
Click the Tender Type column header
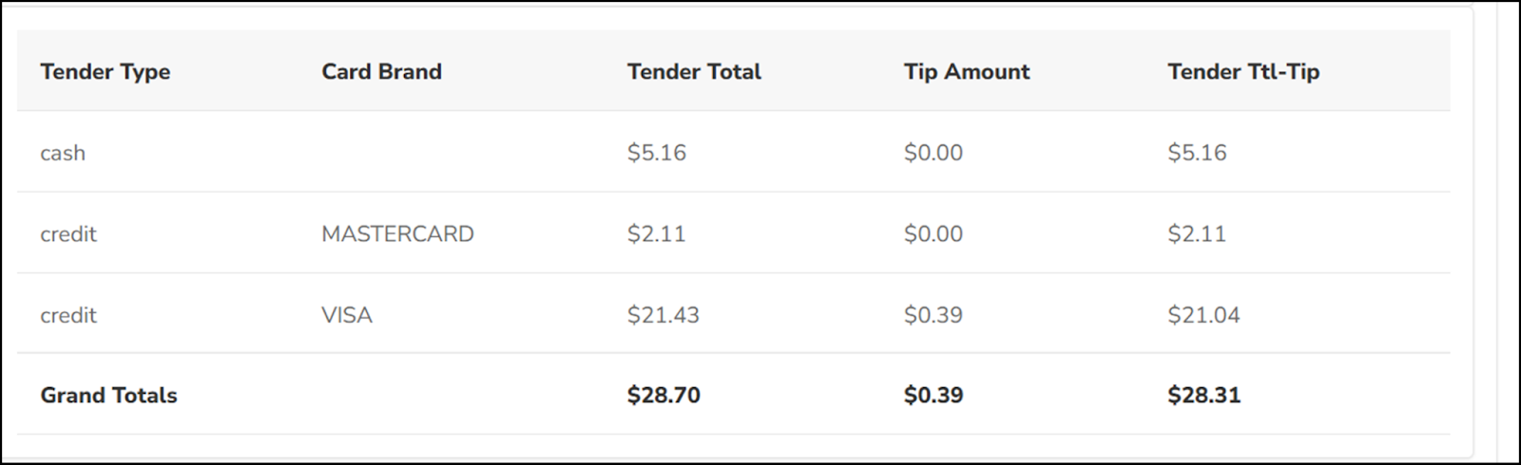pos(105,72)
